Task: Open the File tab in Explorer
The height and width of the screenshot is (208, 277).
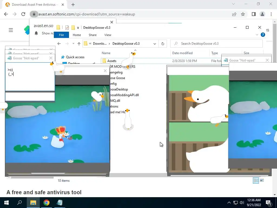Action: point(61,35)
